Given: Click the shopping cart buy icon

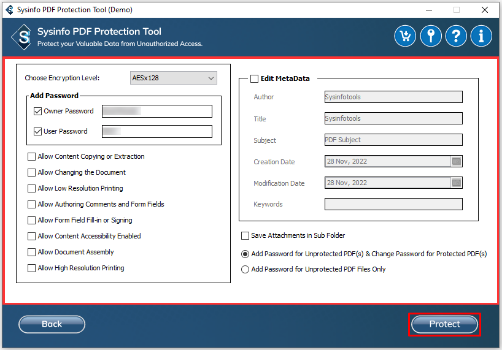Looking at the screenshot, I should pos(405,36).
